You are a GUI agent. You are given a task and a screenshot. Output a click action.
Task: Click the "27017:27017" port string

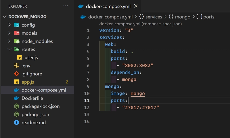tap(141, 108)
